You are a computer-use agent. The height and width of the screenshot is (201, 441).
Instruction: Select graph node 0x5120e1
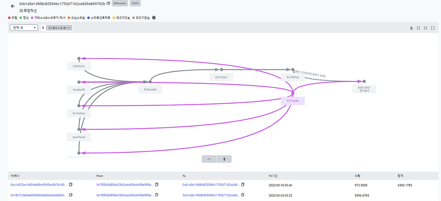tap(222, 77)
